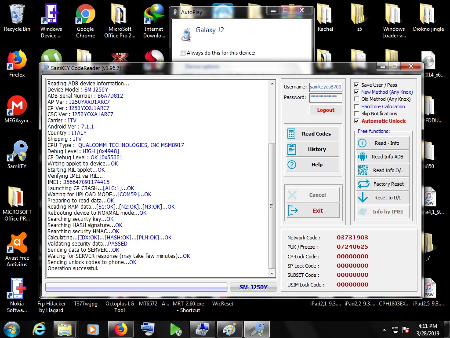Select s5 folder on desktop

point(359,18)
